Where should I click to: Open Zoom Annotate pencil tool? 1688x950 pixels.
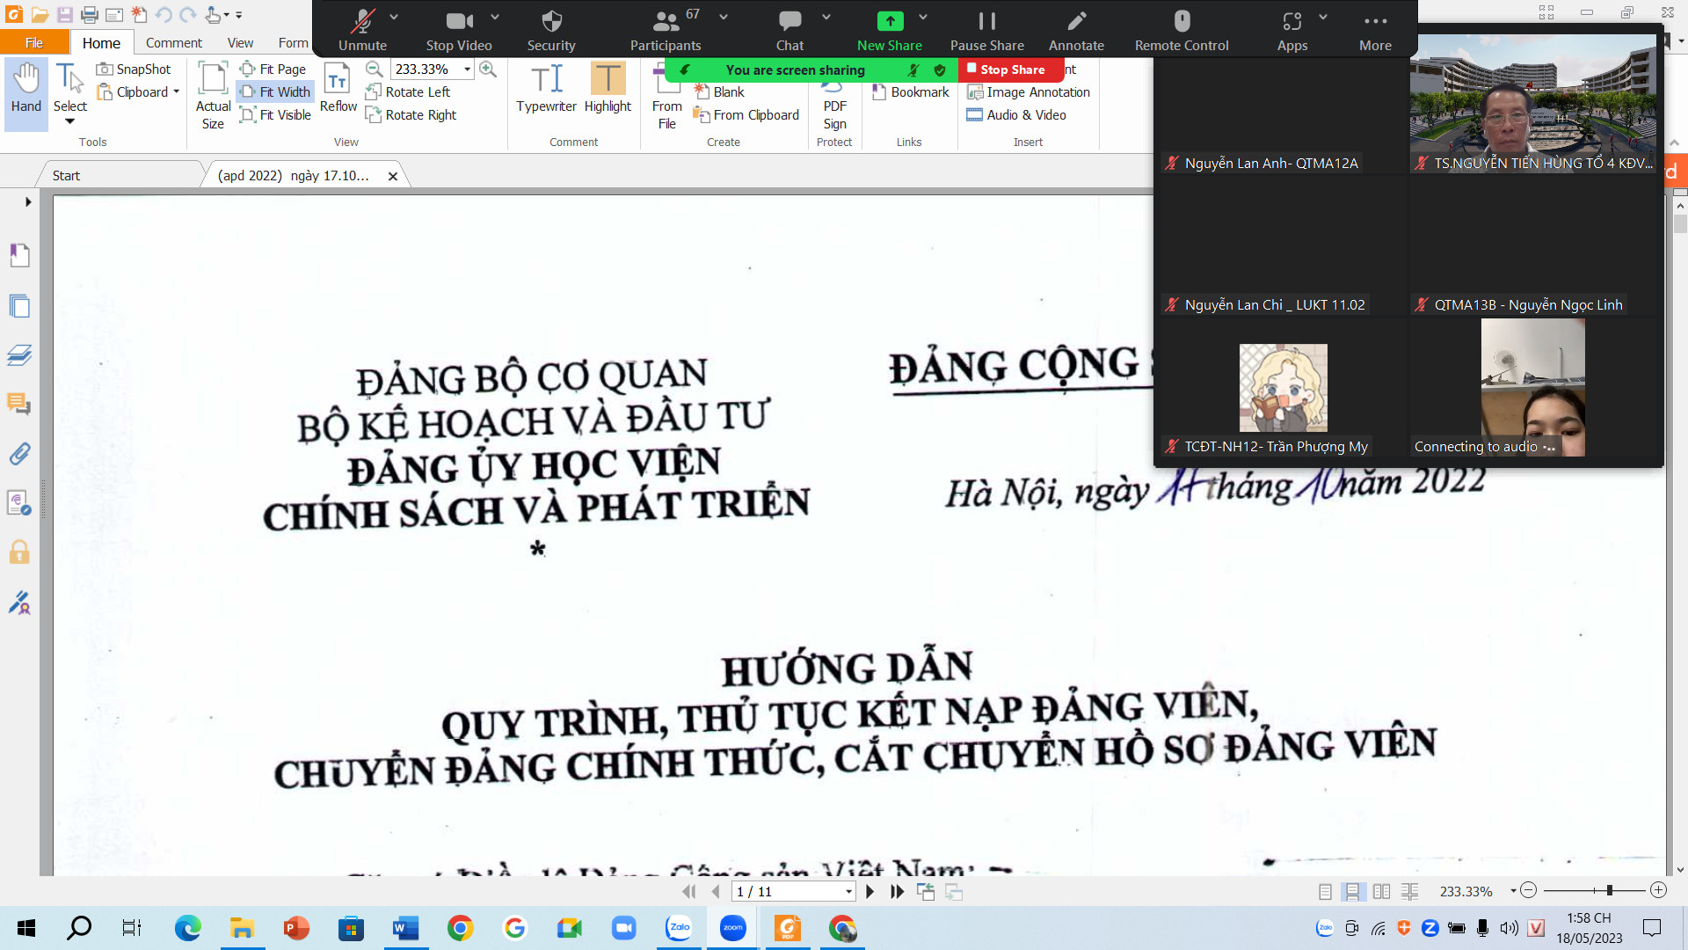(x=1076, y=29)
